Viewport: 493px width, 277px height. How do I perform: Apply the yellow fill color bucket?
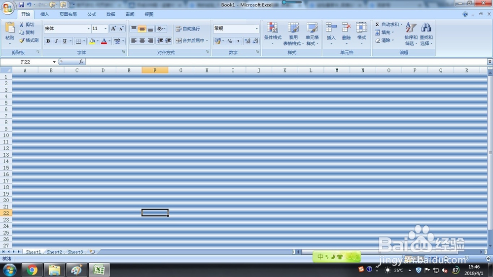92,41
